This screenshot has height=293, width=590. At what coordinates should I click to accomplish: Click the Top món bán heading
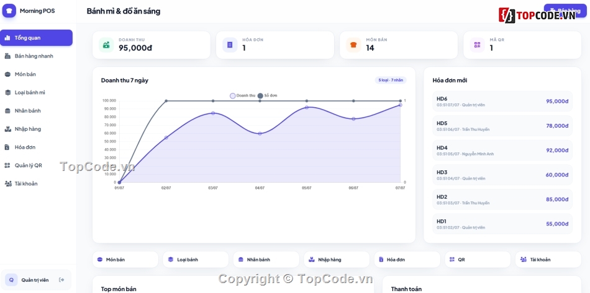click(x=119, y=289)
